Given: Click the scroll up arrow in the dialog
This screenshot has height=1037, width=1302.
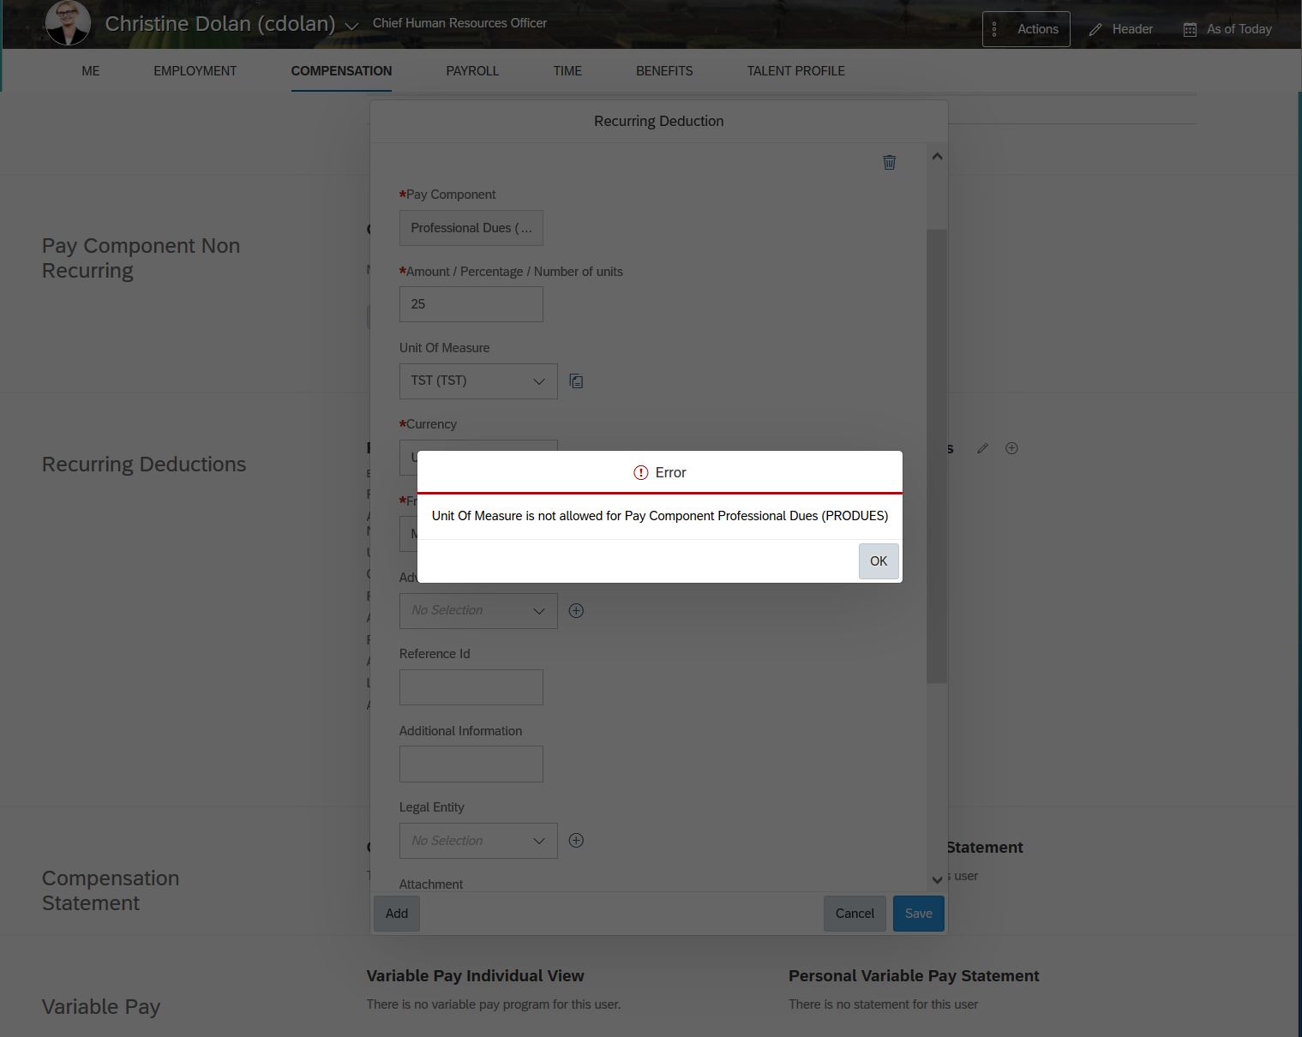Looking at the screenshot, I should tap(937, 156).
